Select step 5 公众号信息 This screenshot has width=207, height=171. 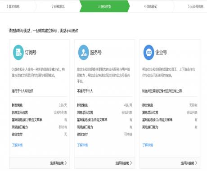pos(196,7)
